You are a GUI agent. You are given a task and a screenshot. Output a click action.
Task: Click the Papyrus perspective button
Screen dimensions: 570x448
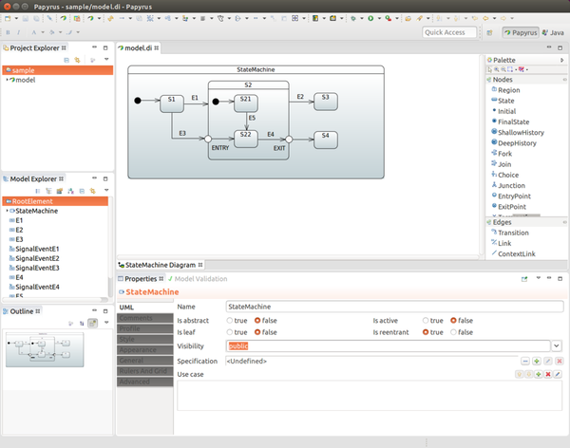(x=519, y=32)
